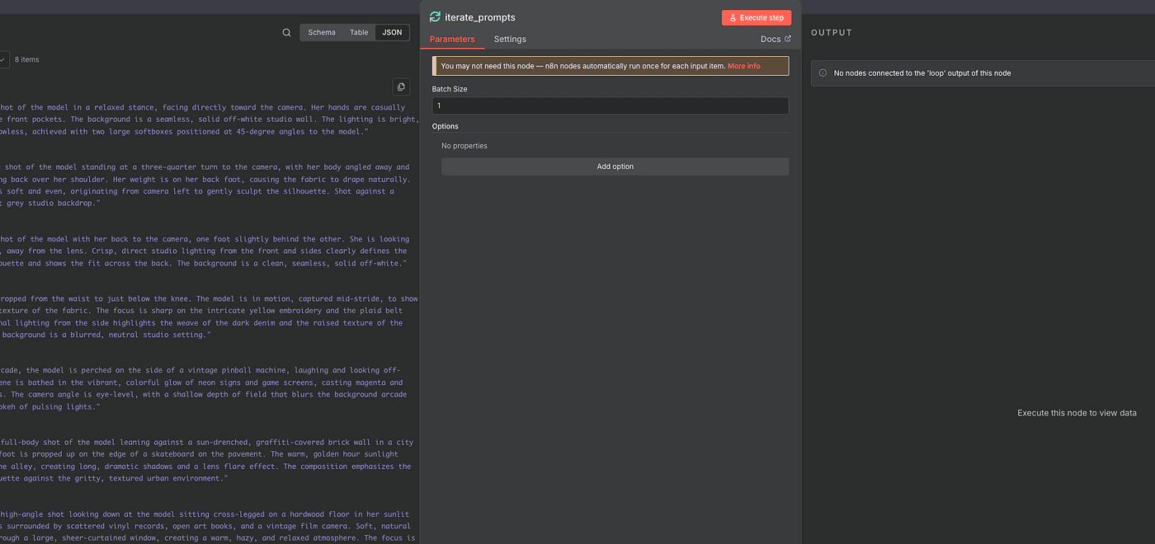Image resolution: width=1155 pixels, height=544 pixels.
Task: Open the Settings tab
Action: point(510,39)
